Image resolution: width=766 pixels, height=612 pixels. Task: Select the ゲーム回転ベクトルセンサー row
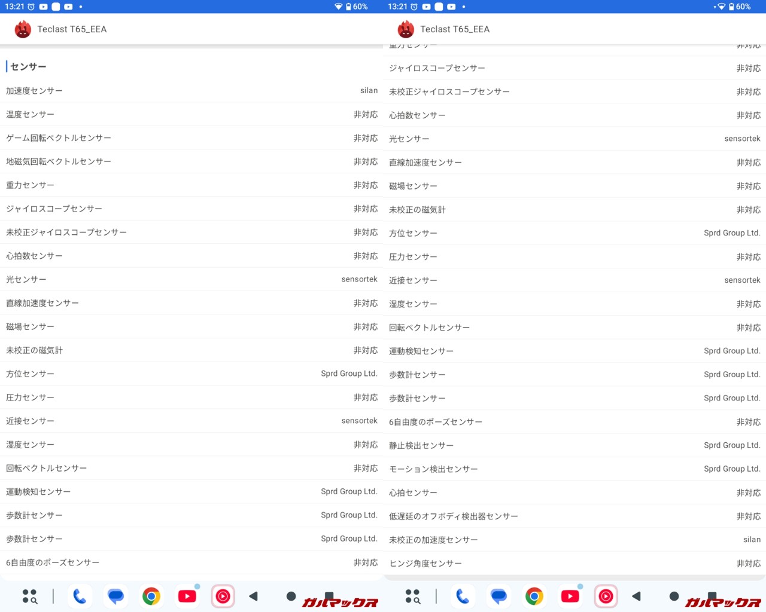click(x=191, y=138)
